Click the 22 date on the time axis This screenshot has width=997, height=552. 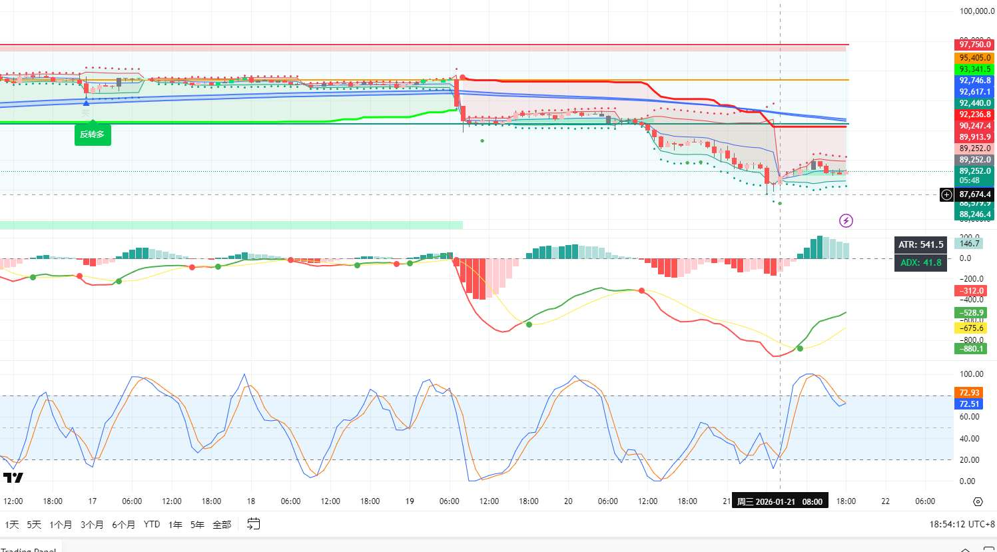pyautogui.click(x=885, y=501)
